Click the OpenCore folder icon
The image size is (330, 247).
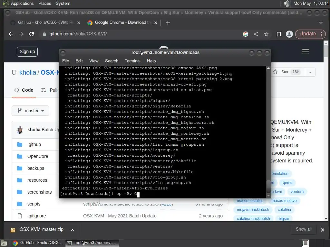click(20, 156)
